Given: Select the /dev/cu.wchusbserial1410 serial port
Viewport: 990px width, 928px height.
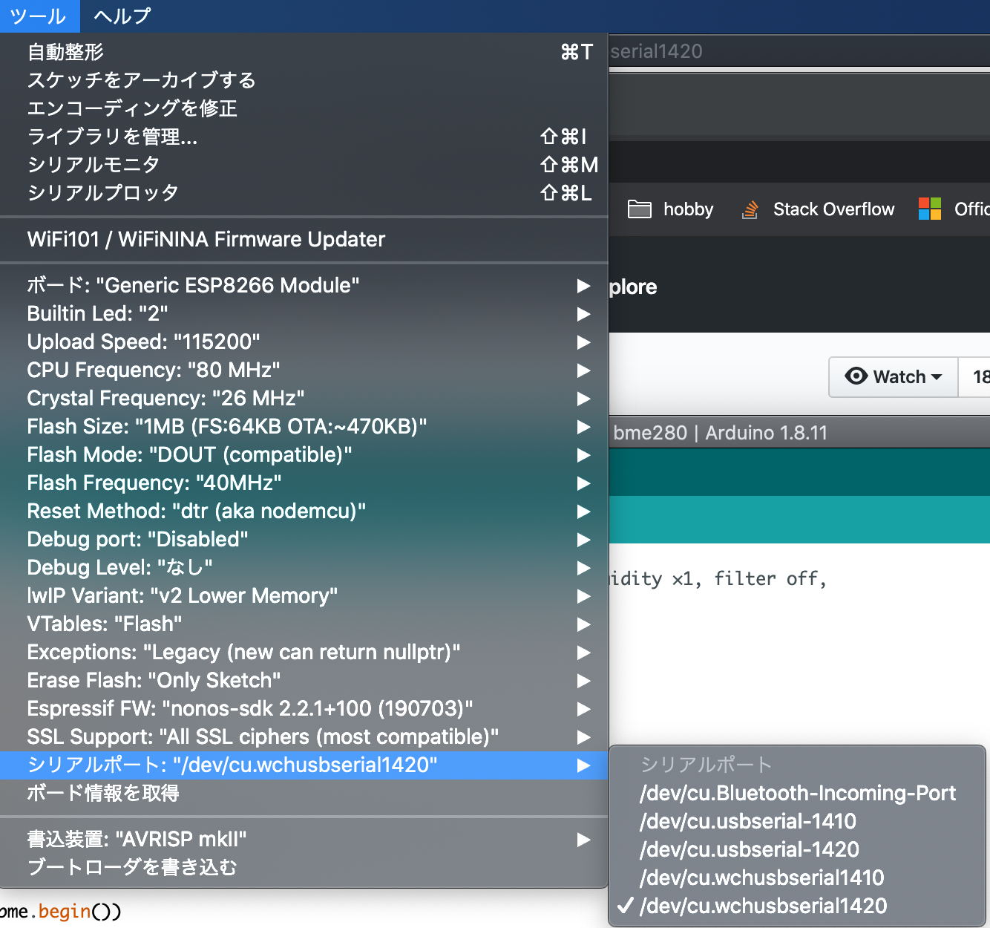Looking at the screenshot, I should (x=761, y=878).
